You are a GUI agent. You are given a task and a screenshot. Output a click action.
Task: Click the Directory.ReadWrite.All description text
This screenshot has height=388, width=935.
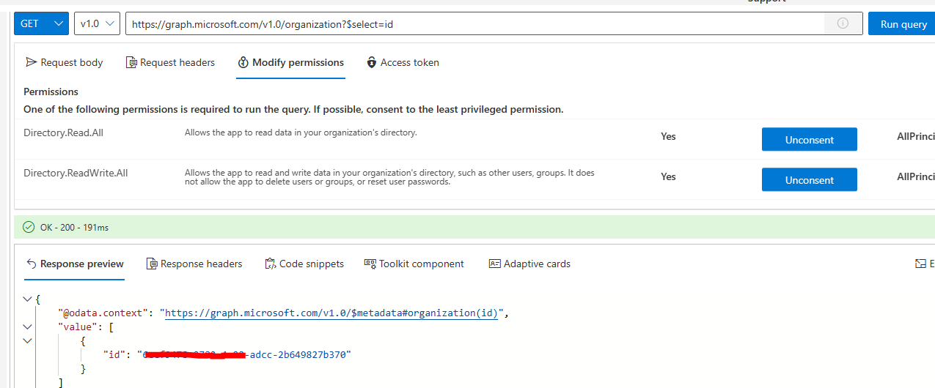[389, 177]
